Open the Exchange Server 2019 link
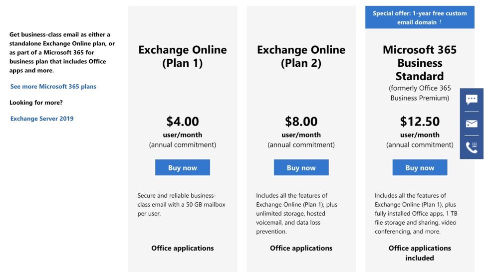The height and width of the screenshot is (272, 484). [x=42, y=119]
